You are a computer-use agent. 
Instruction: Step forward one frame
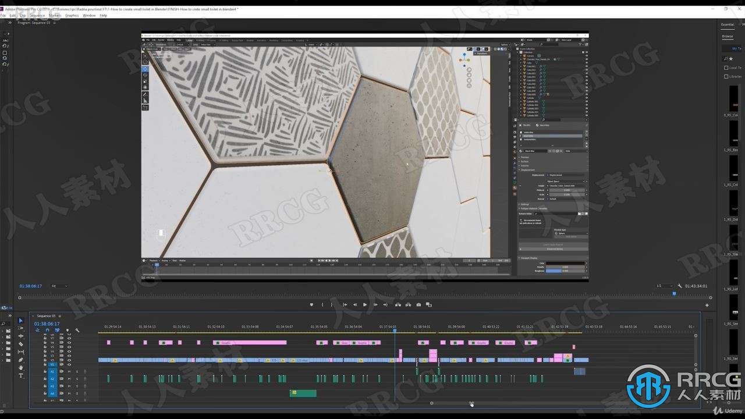point(375,304)
